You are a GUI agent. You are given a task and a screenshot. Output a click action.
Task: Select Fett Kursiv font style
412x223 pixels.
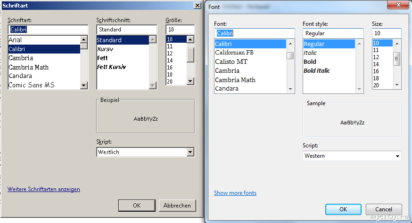(111, 67)
